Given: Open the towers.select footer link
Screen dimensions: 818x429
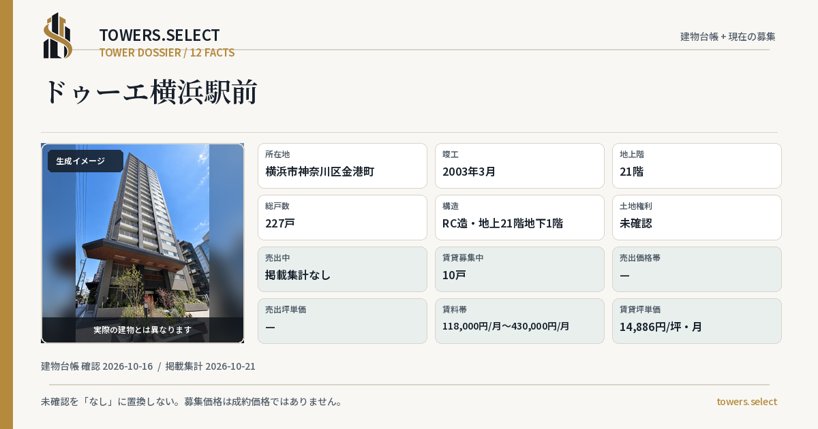Looking at the screenshot, I should point(746,402).
